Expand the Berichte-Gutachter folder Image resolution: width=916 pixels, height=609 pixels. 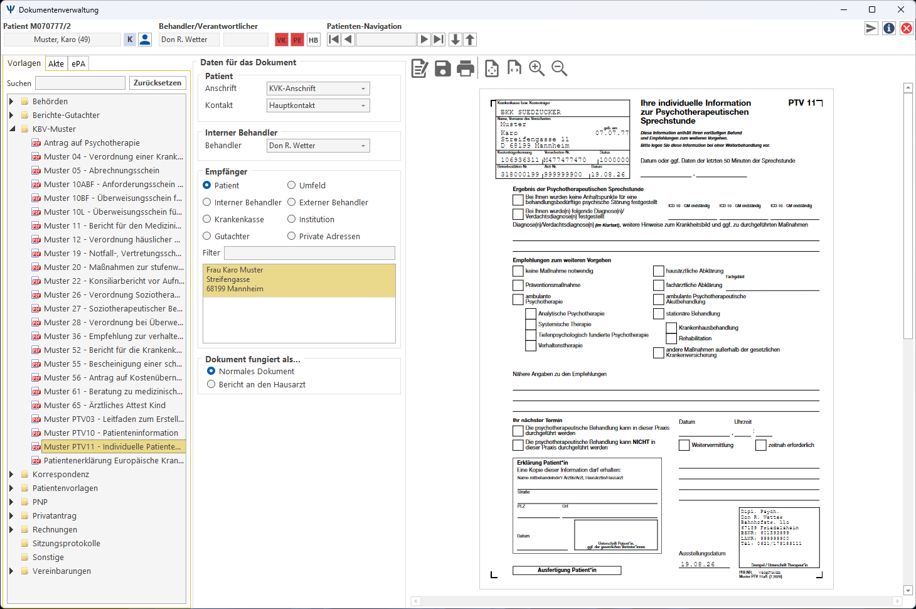point(11,115)
